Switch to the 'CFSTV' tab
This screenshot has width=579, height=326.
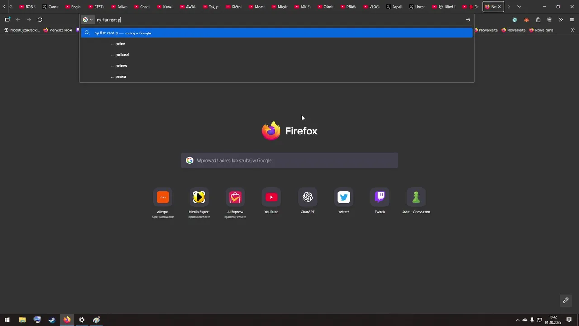tap(96, 7)
